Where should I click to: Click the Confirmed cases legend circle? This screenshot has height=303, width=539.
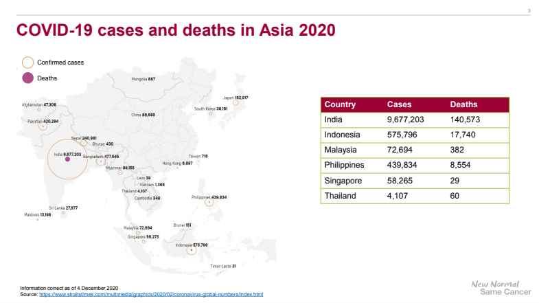point(27,63)
